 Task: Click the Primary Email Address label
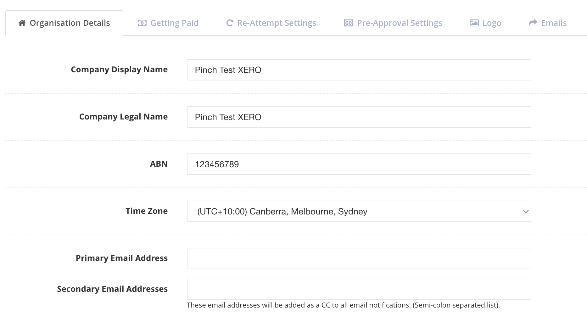(122, 258)
